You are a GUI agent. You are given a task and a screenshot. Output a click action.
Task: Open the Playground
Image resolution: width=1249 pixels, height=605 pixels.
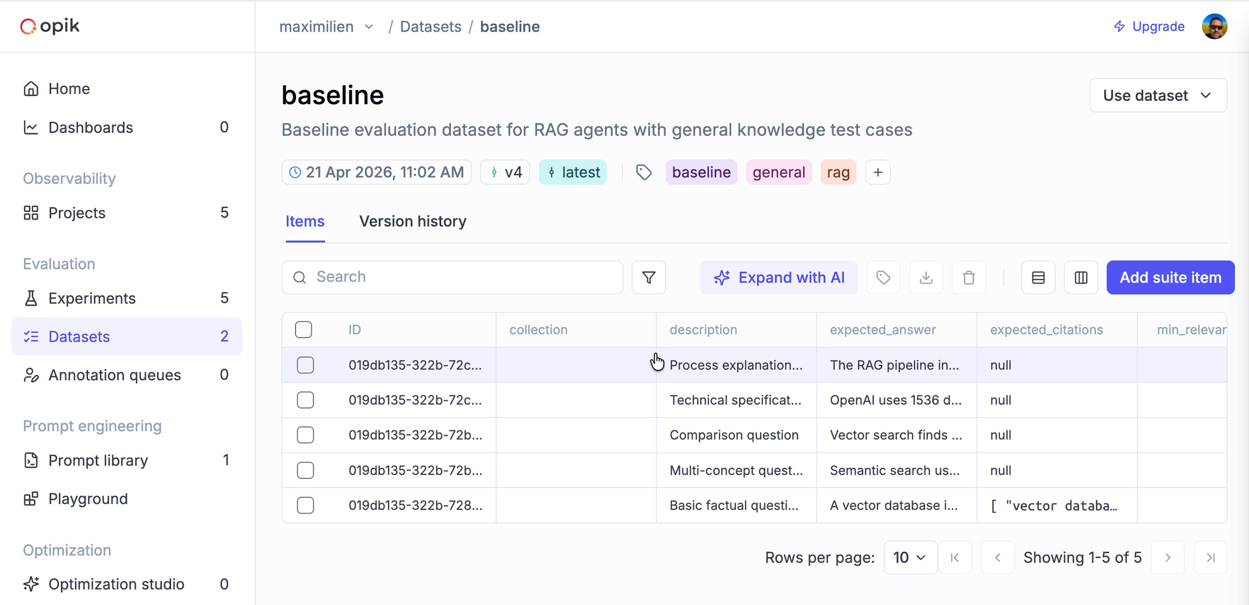tap(87, 498)
